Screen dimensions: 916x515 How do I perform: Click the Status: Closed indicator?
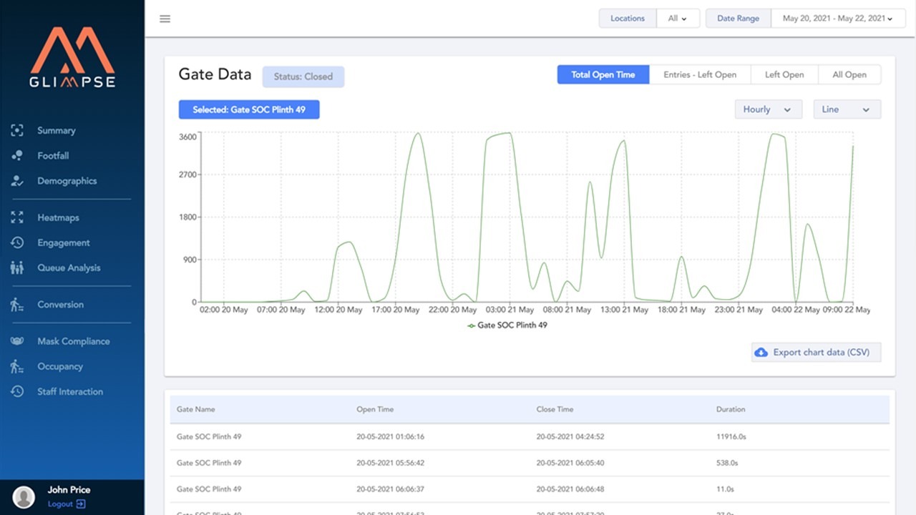click(303, 77)
